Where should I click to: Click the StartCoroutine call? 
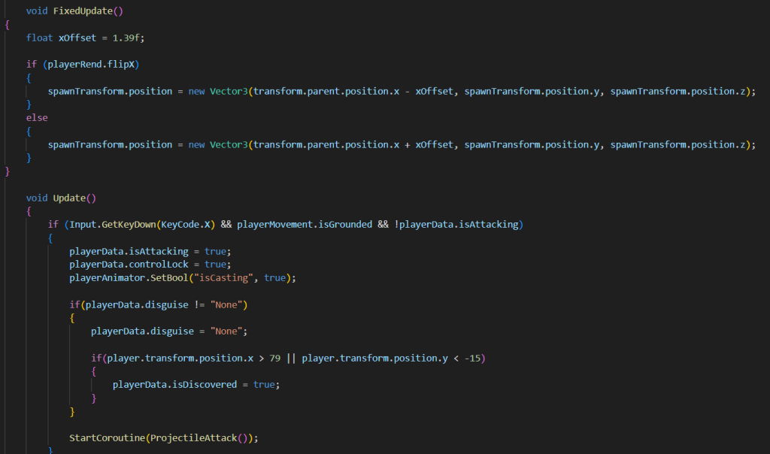107,437
